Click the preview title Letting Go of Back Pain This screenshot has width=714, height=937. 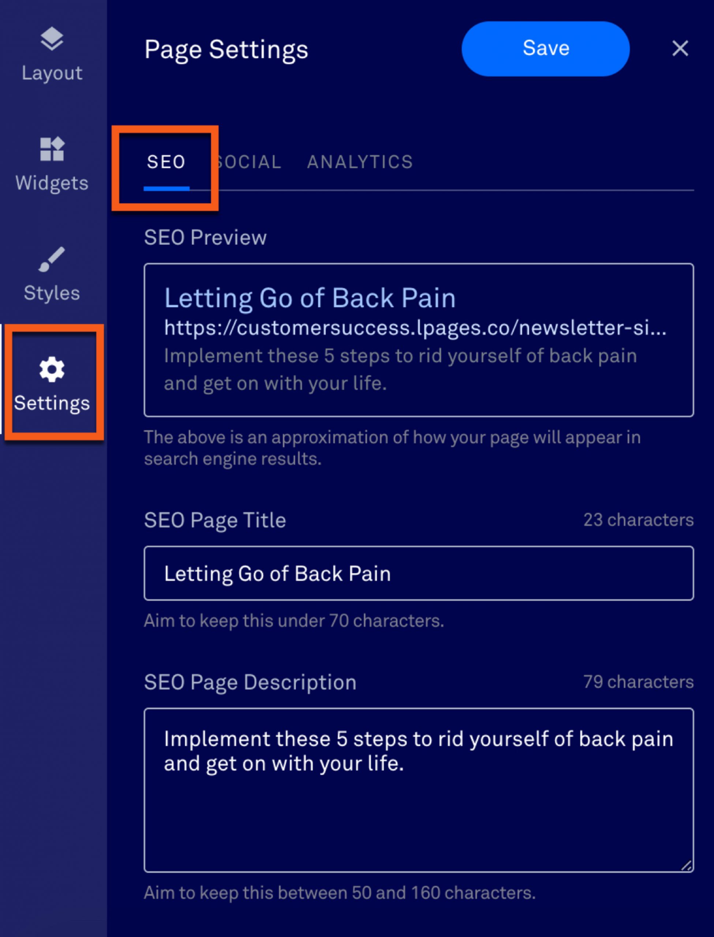[310, 298]
